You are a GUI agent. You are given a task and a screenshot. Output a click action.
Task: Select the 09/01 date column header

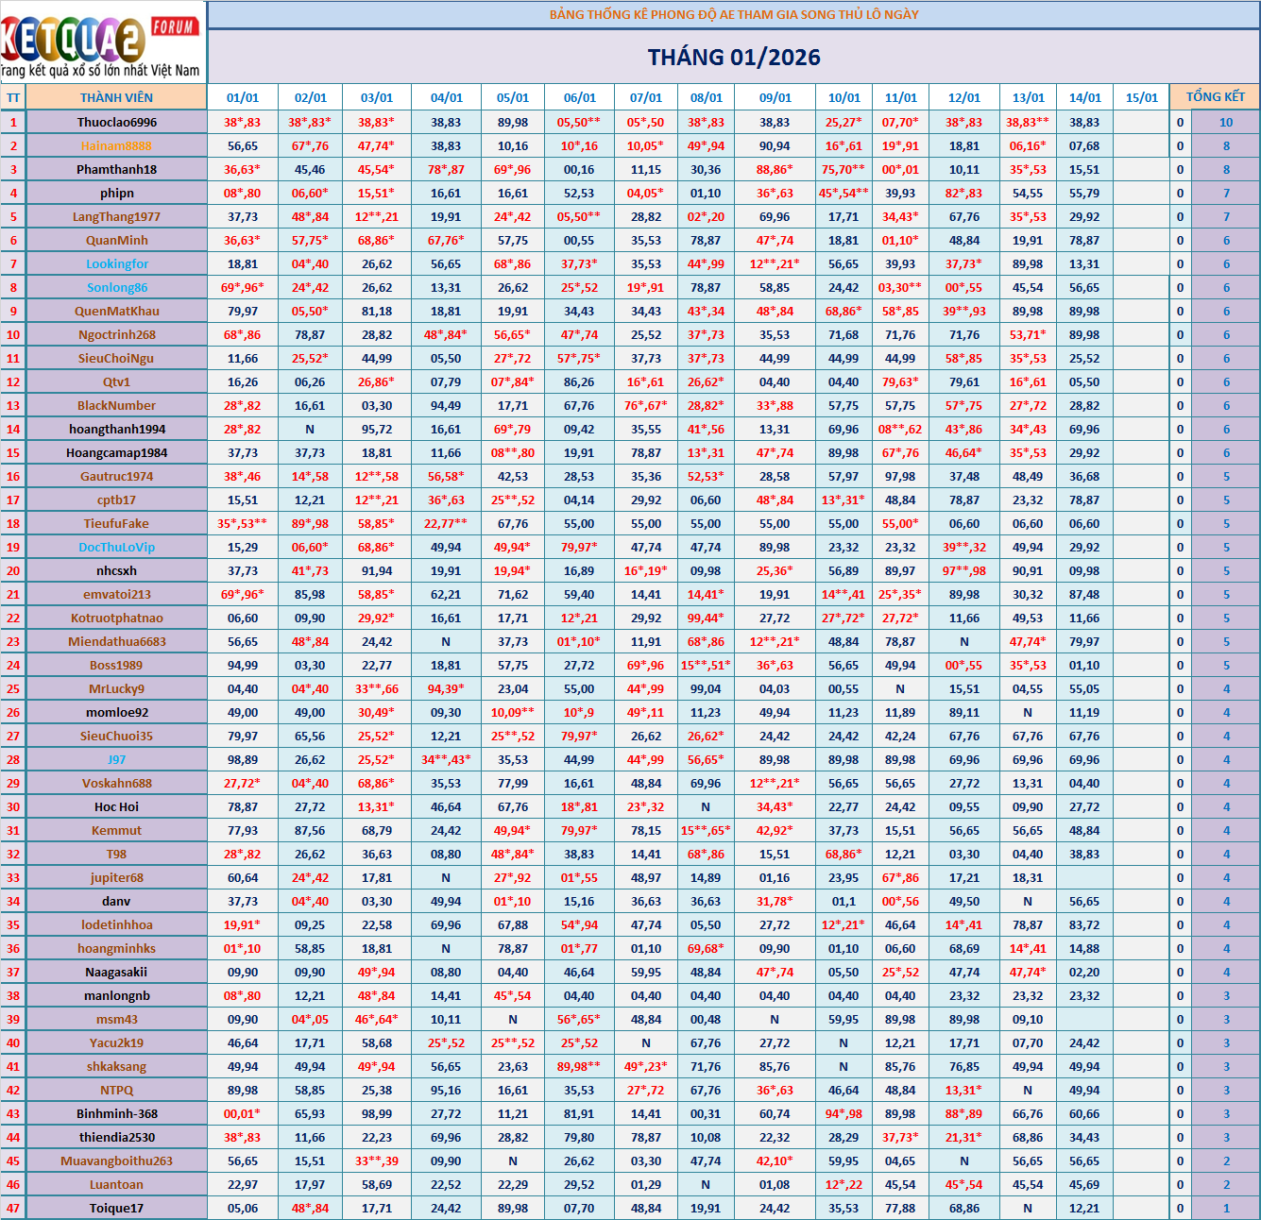(775, 97)
